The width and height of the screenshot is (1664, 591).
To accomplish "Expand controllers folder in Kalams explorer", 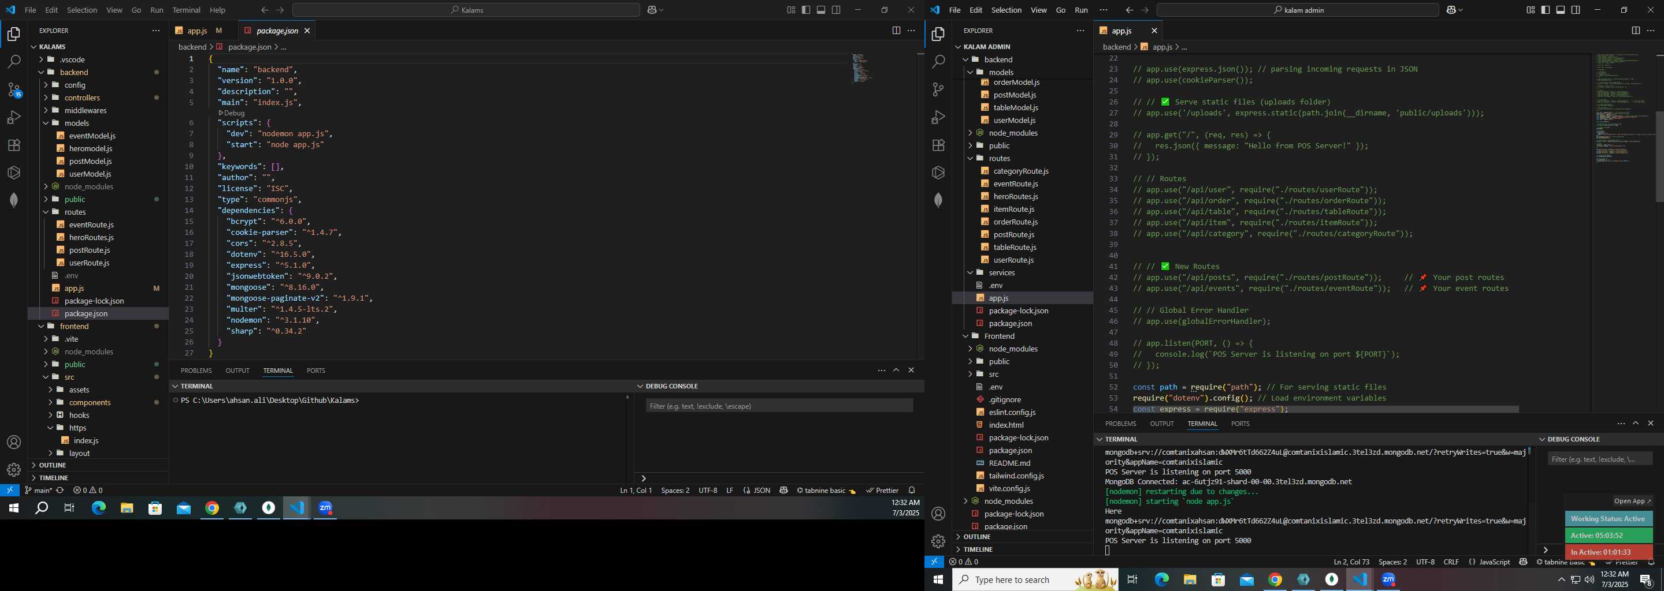I will point(98,98).
